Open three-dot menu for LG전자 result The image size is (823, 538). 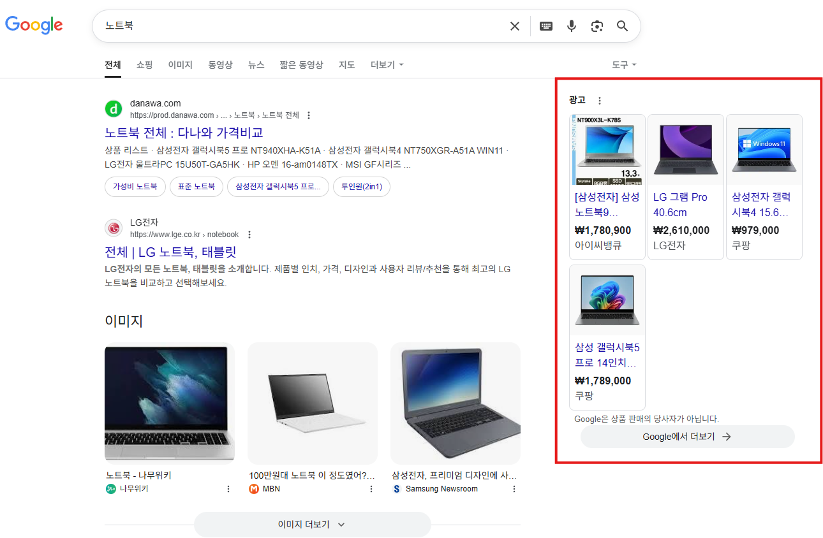tap(249, 235)
